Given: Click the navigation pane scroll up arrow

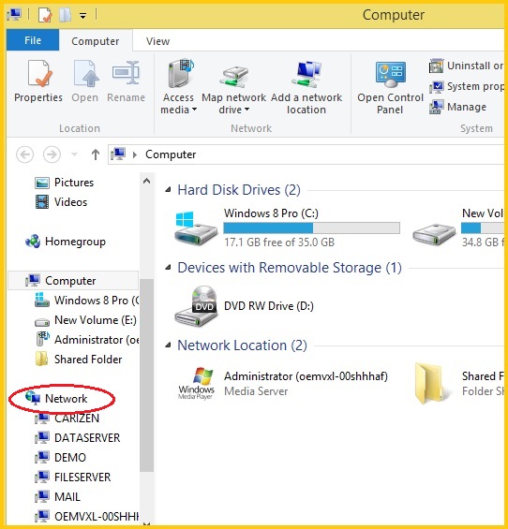Looking at the screenshot, I should pyautogui.click(x=146, y=181).
